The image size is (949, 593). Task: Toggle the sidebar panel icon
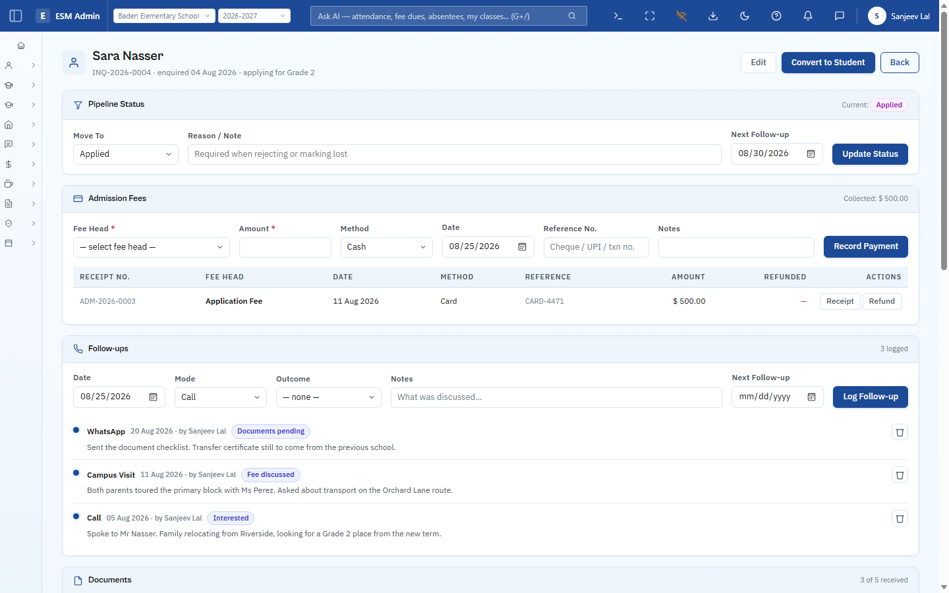tap(16, 16)
